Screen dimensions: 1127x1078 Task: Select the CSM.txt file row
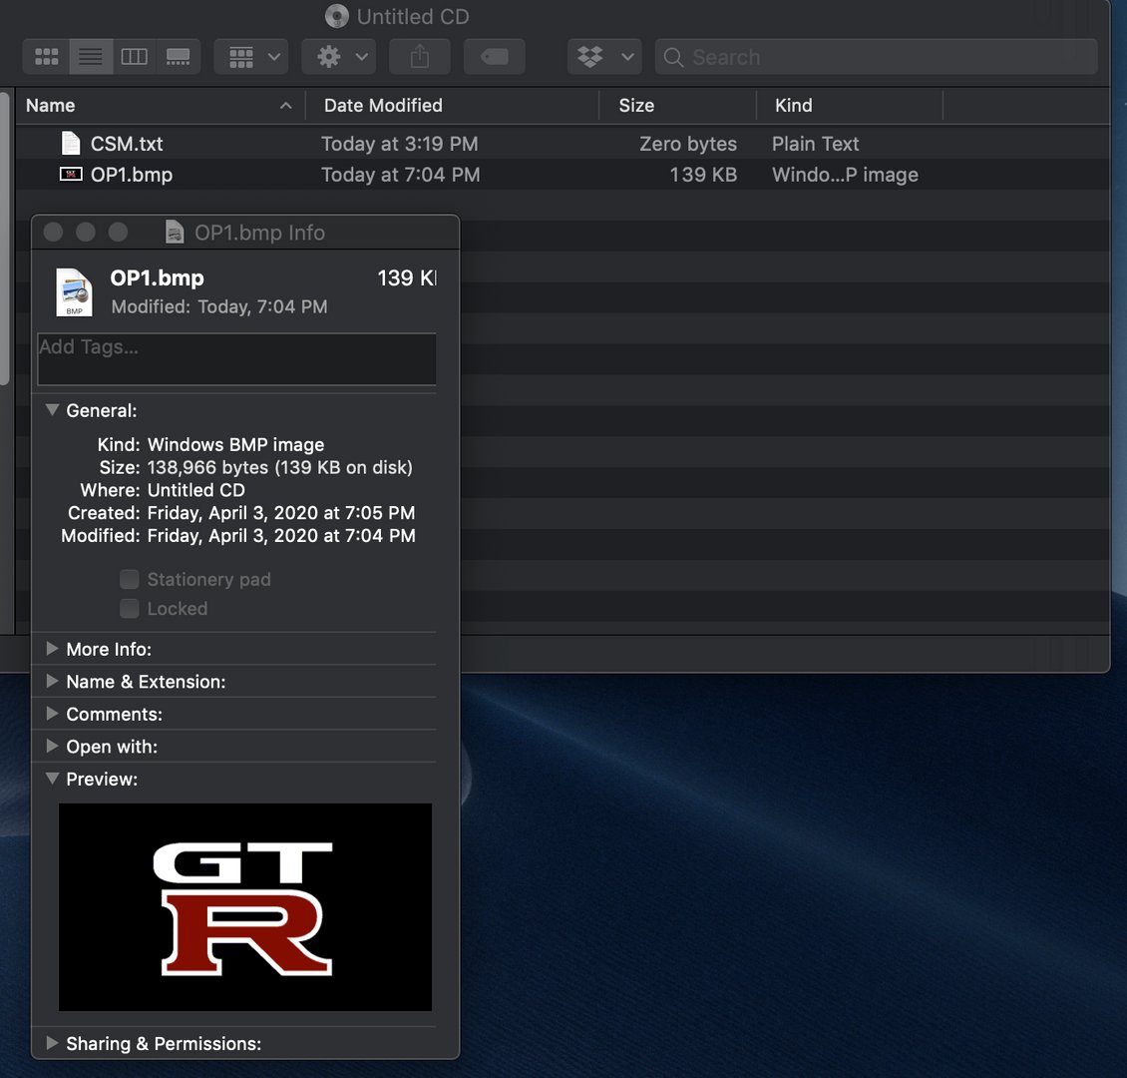pos(563,144)
